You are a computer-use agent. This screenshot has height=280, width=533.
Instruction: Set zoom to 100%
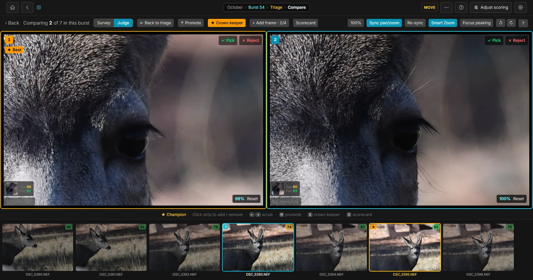(356, 23)
